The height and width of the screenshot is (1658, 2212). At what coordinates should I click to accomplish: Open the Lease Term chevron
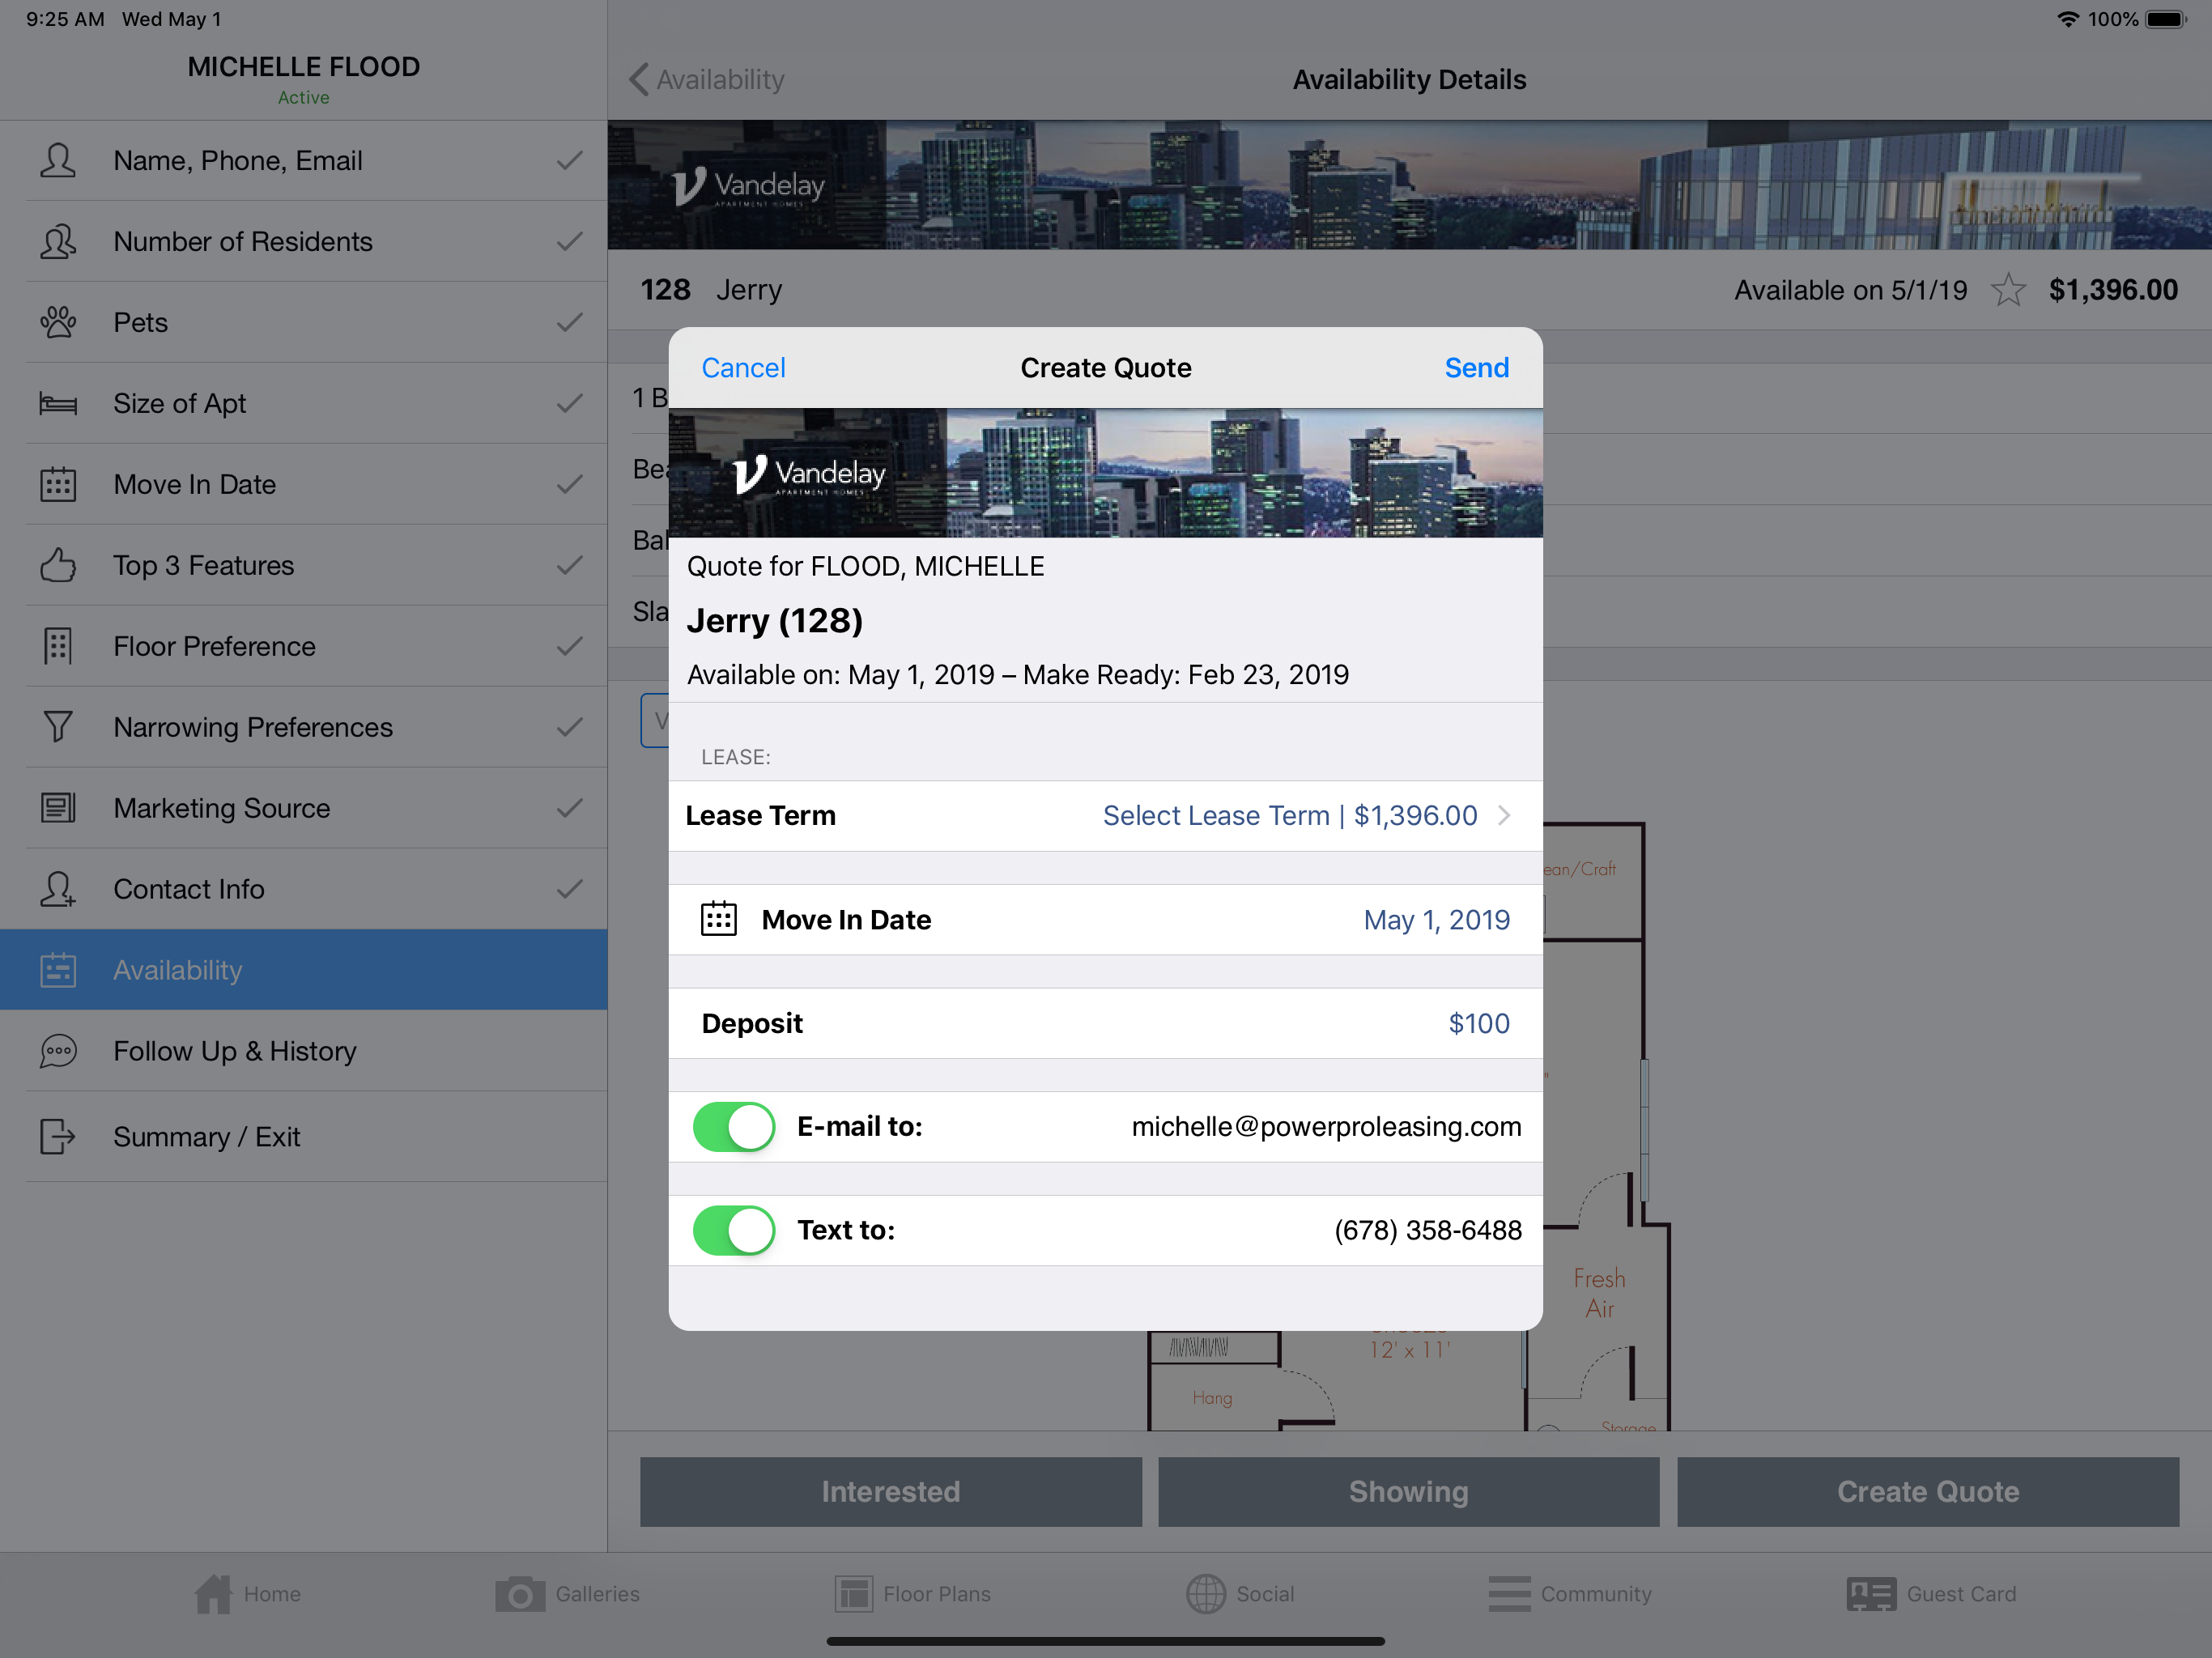(1504, 816)
